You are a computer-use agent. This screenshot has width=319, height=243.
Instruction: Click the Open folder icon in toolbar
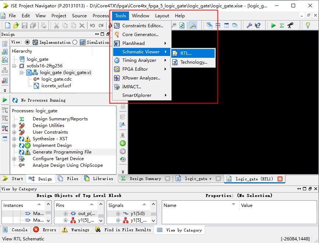pyautogui.click(x=16, y=25)
